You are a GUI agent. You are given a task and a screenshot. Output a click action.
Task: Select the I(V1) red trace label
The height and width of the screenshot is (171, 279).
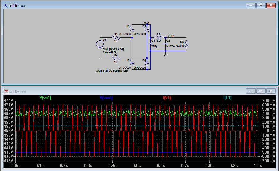[167, 98]
